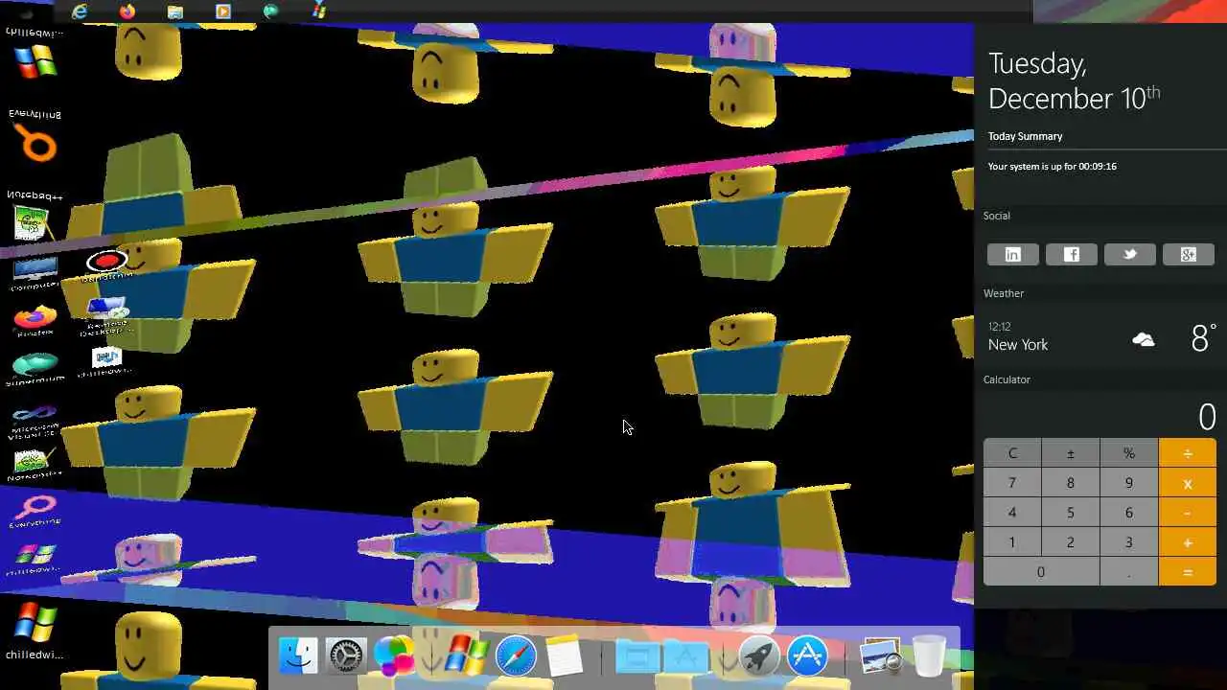Click calculator digit 2

click(1071, 542)
